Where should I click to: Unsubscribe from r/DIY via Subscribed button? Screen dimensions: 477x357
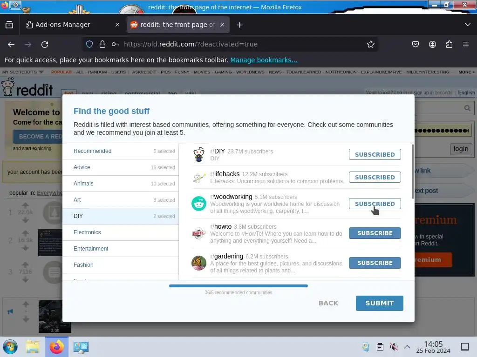coord(375,154)
